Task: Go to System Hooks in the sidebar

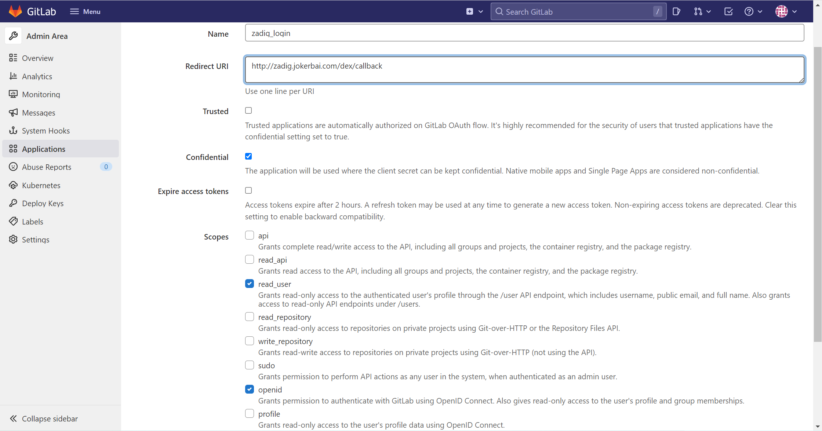Action: [61, 131]
